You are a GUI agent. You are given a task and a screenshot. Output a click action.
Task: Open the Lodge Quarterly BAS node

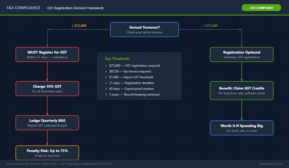click(x=47, y=123)
